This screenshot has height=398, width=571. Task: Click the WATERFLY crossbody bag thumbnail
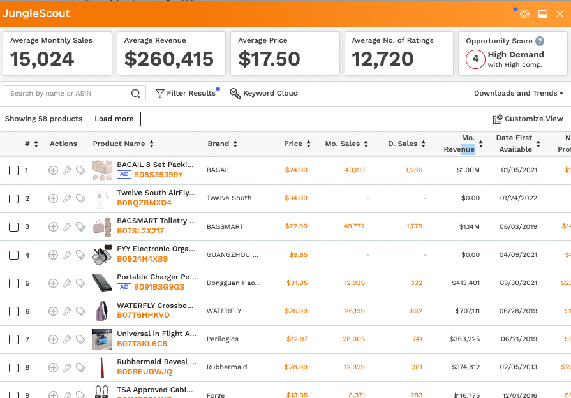coord(102,311)
